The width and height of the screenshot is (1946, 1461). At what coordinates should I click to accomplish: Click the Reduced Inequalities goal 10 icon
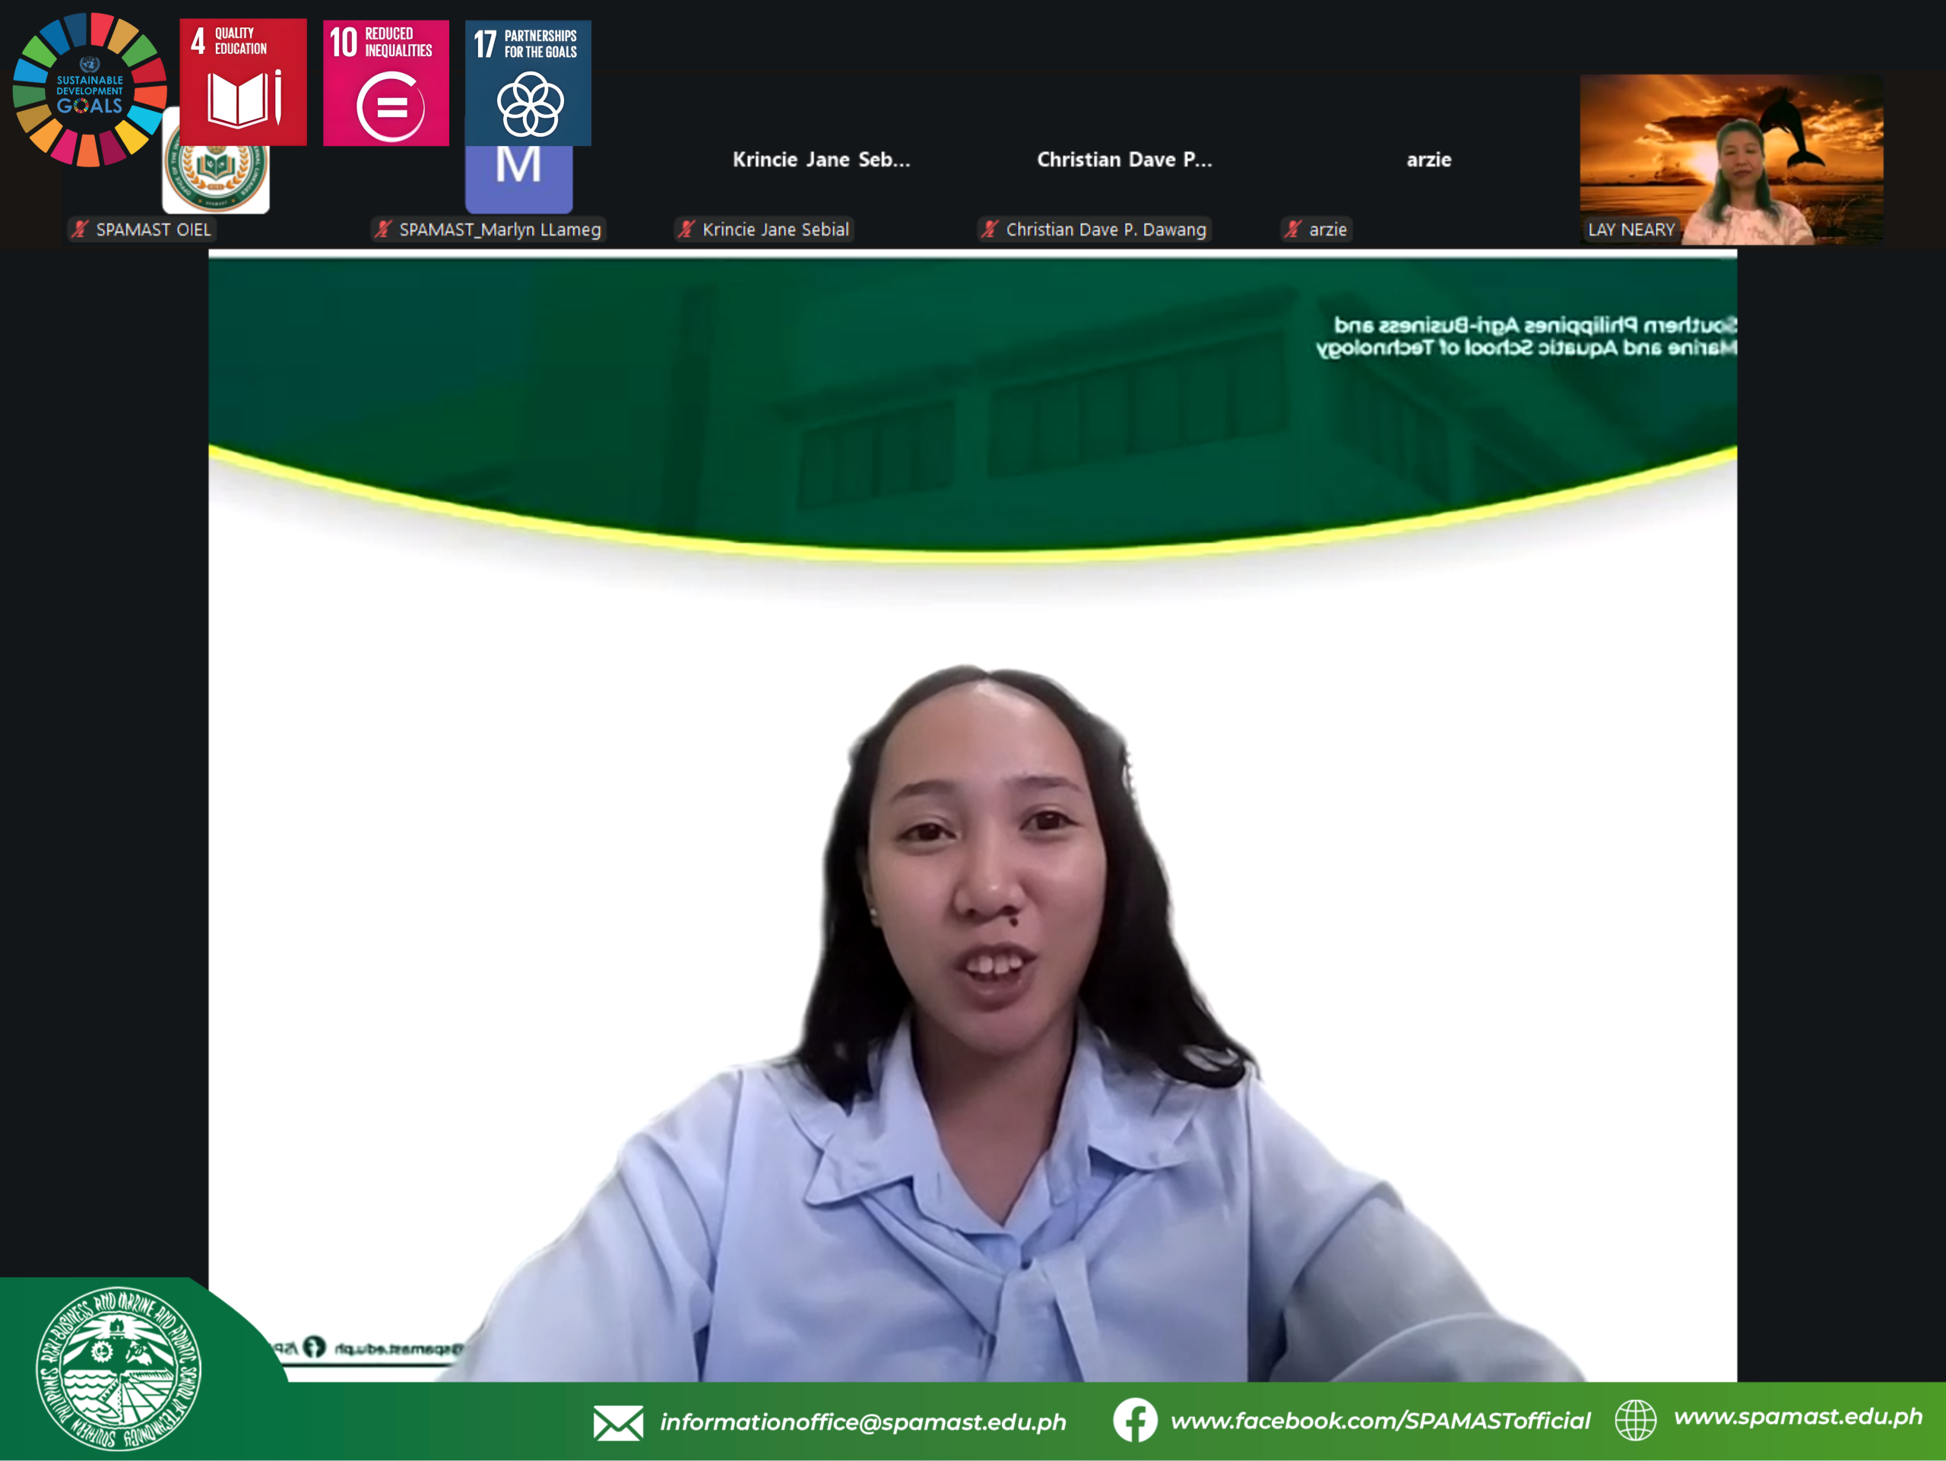tap(385, 83)
